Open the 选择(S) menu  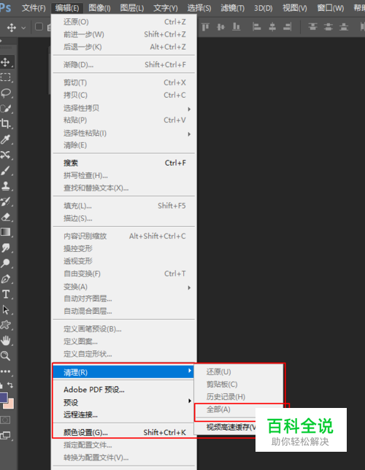click(199, 8)
